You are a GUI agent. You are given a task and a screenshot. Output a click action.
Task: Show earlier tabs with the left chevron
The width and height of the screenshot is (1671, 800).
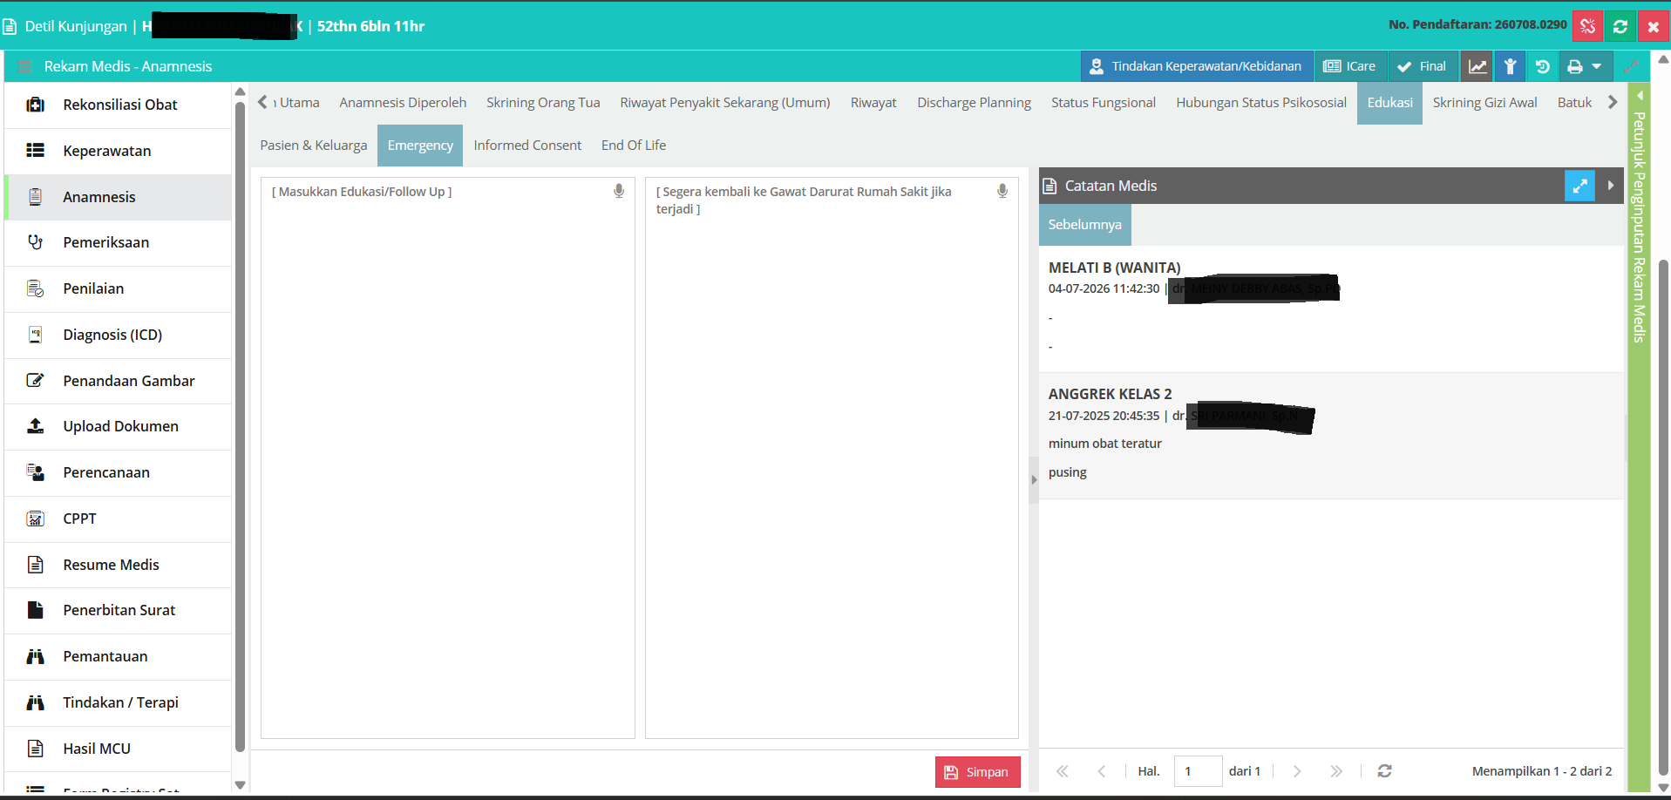(x=262, y=102)
